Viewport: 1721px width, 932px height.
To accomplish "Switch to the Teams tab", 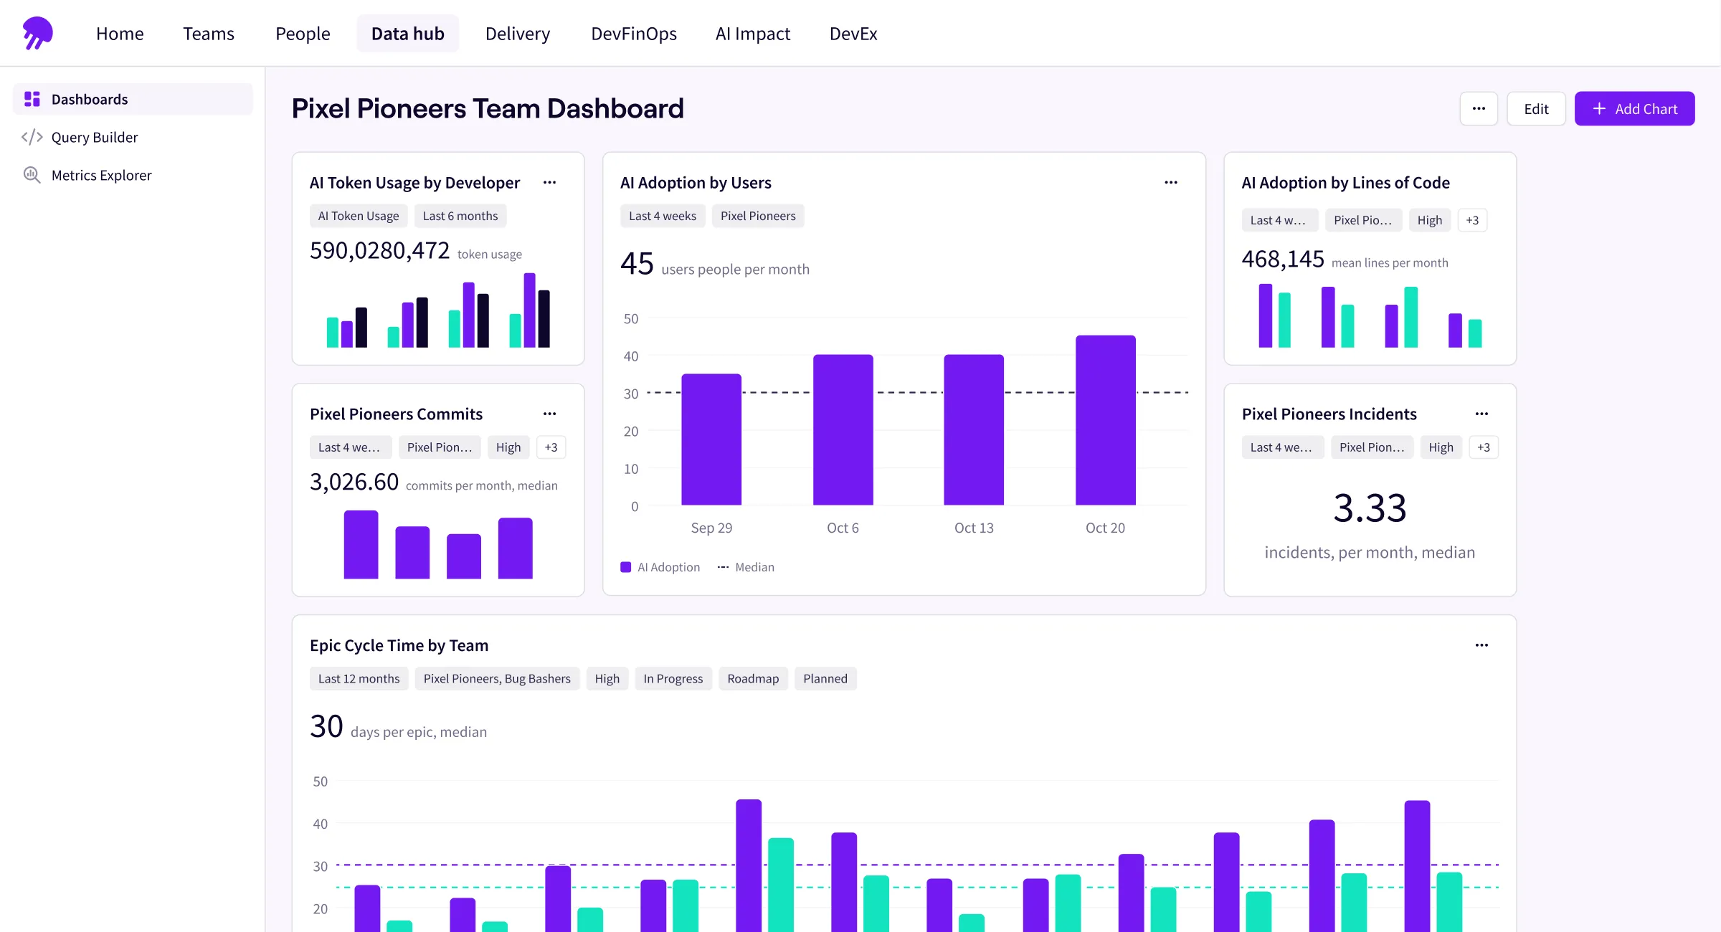I will pos(209,33).
